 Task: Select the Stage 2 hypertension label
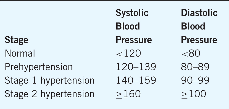50,94
